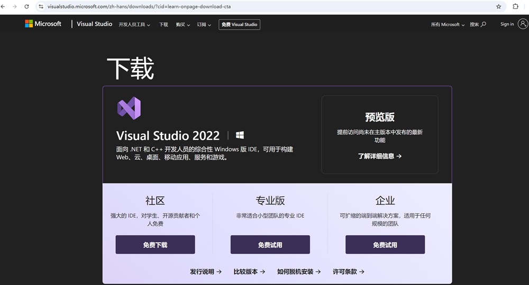Click the browser back arrow
This screenshot has width=529, height=285.
tap(3, 6)
